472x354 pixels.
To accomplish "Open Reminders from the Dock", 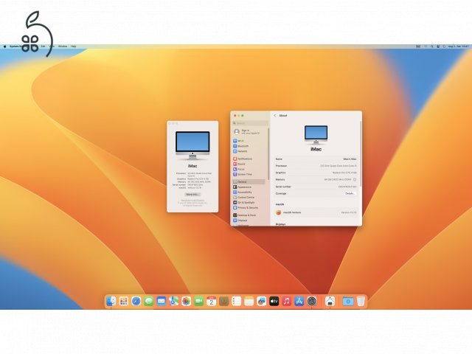I will [236, 301].
